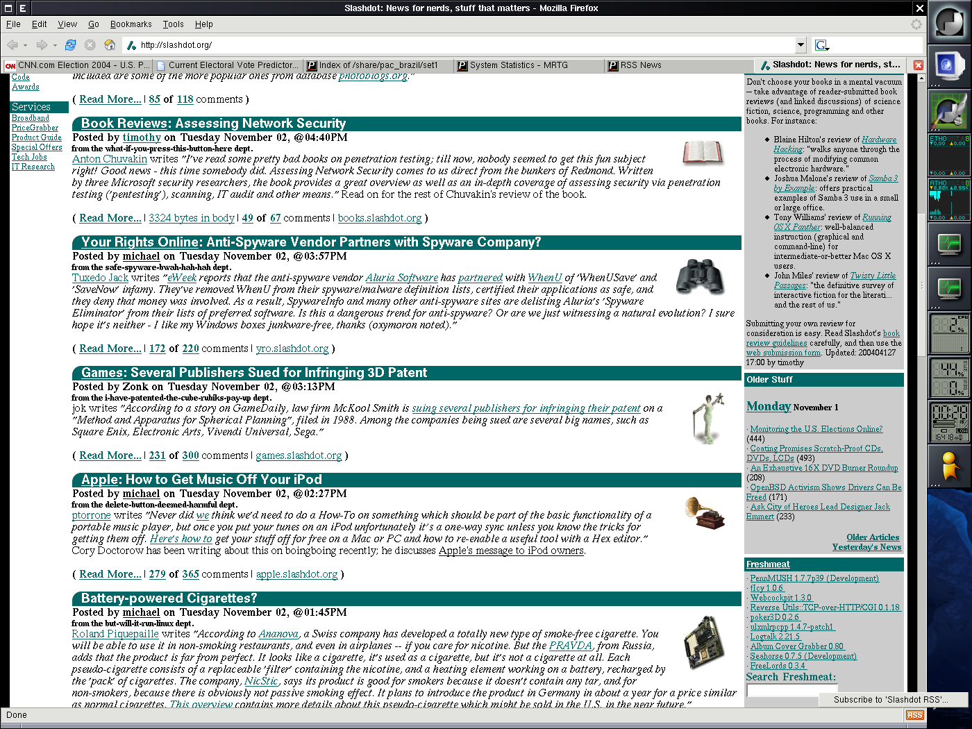Open the Go menu
This screenshot has height=729, width=972.
click(x=94, y=24)
